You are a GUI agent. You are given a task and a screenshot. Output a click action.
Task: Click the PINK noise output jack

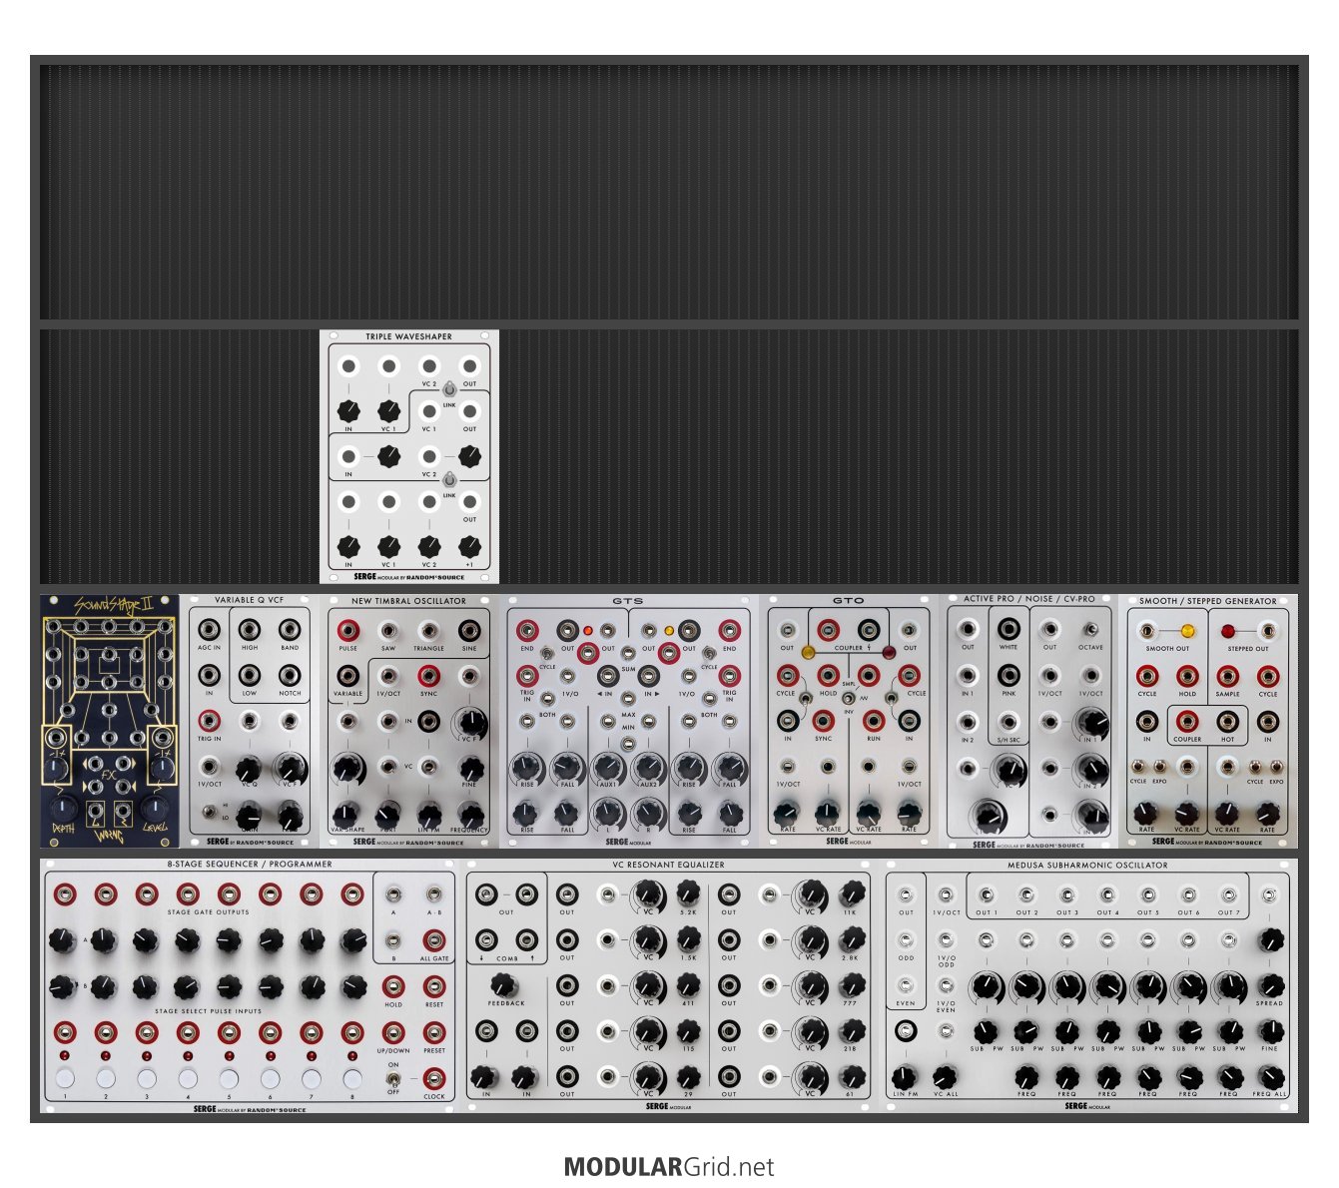pyautogui.click(x=1008, y=675)
